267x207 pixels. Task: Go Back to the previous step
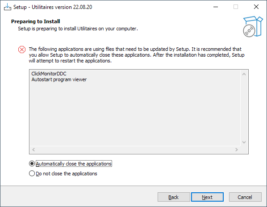(174, 197)
